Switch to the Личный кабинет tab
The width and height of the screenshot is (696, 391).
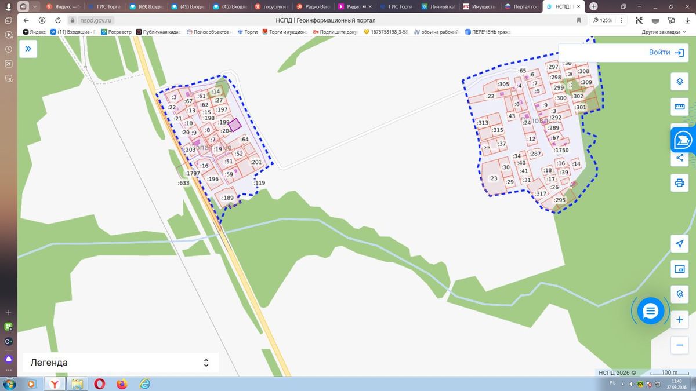437,6
